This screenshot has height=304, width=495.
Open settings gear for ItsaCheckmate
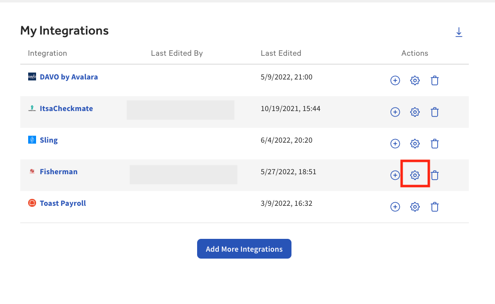415,112
